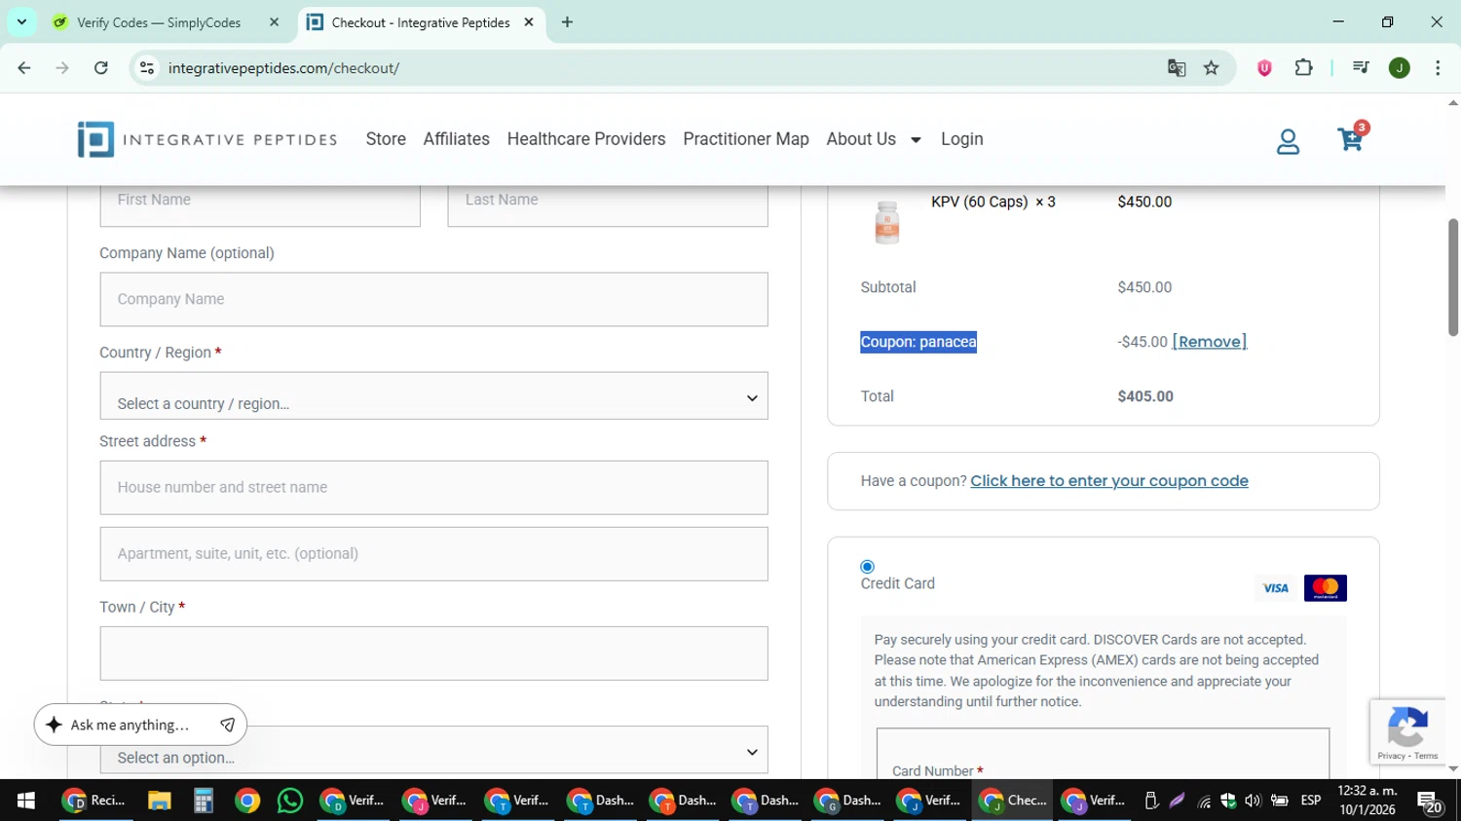Click the reCAPTCHA Terms link
Image resolution: width=1461 pixels, height=821 pixels.
pos(1426,756)
